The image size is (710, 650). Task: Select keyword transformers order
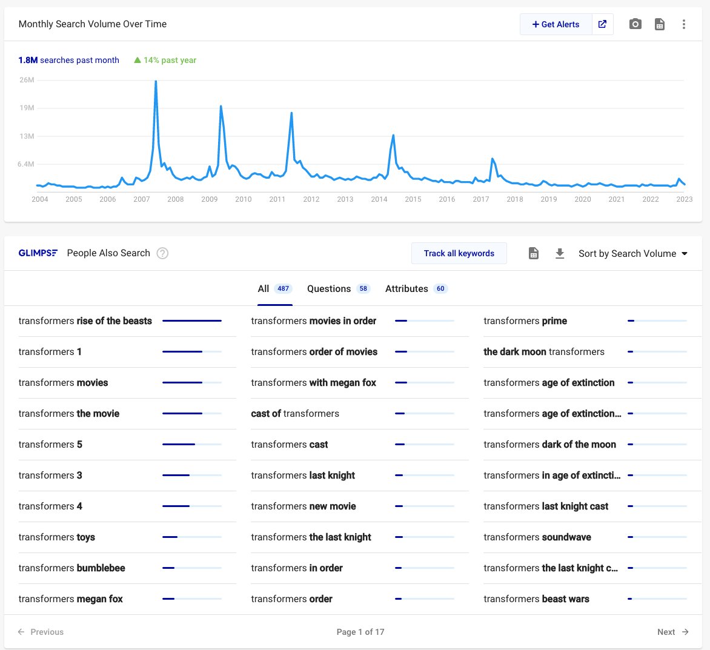pos(291,599)
